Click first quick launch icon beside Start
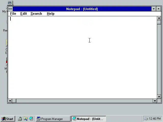Viewport: 163px width, 122px height. [x=20, y=119]
